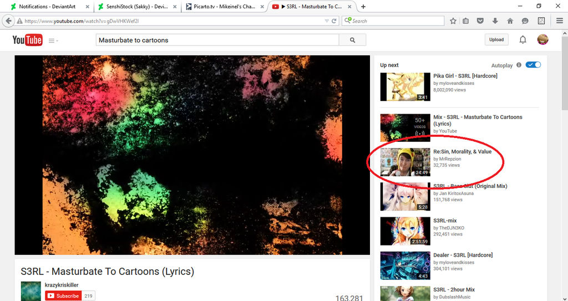The image size is (568, 301).
Task: Click the warning icon in the address bar
Action: coord(19,21)
